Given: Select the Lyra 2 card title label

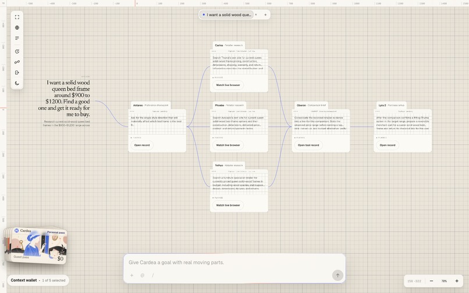Looking at the screenshot, I should point(391,105).
